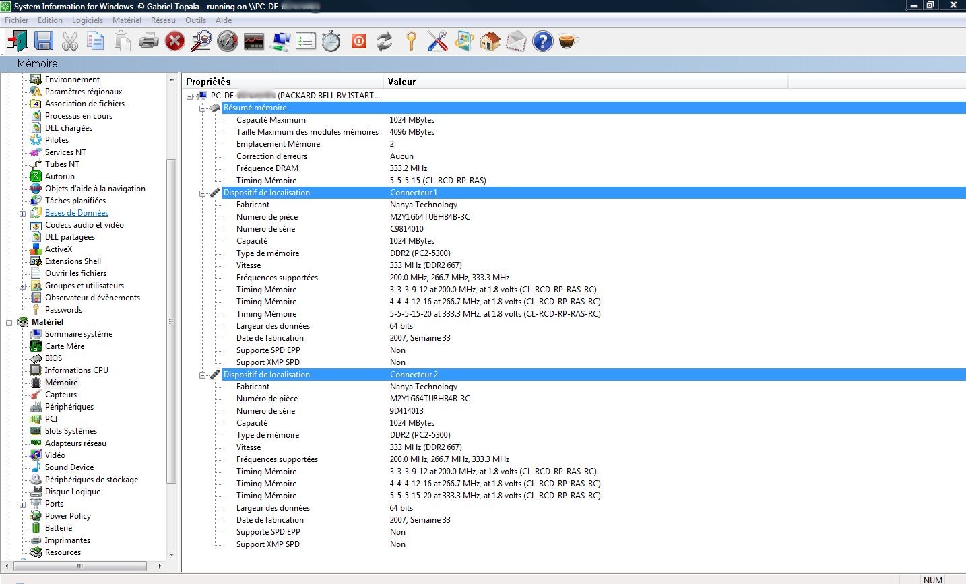Click the tree panel horizontal scrollbar thumb

pos(80,566)
